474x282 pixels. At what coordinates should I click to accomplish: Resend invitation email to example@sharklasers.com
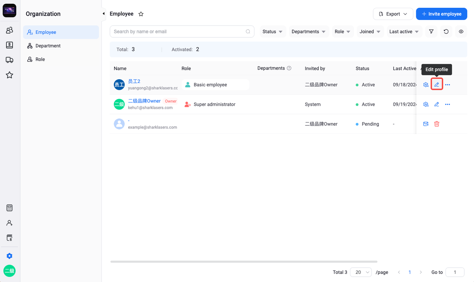426,124
